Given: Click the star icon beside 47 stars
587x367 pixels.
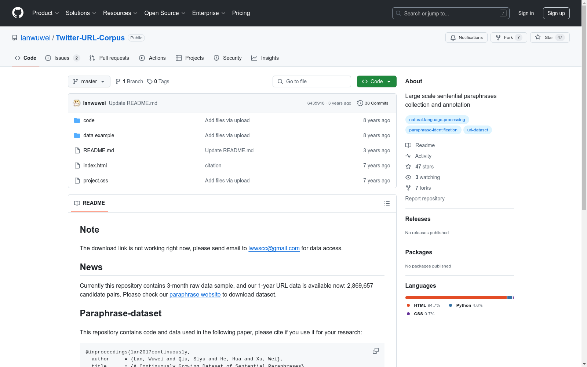Looking at the screenshot, I should point(408,167).
